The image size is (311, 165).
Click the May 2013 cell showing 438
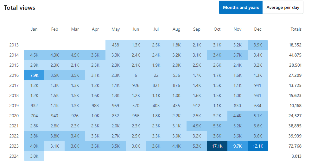click(x=116, y=45)
